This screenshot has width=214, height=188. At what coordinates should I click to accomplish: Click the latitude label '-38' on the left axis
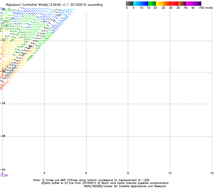click(3, 136)
